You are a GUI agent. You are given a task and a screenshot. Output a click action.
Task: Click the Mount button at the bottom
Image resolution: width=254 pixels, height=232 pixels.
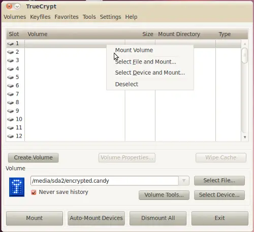point(35,218)
